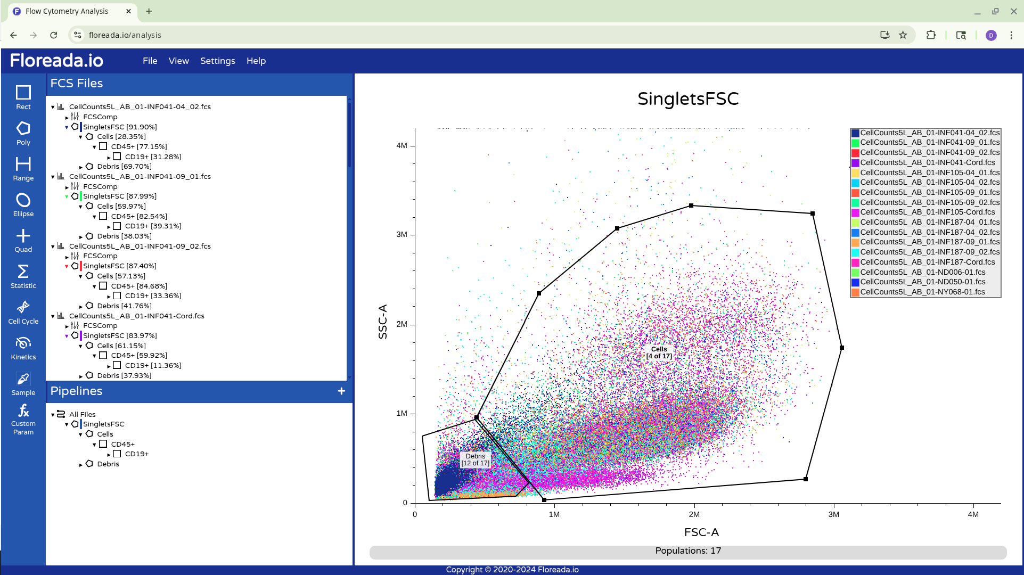1024x575 pixels.
Task: Activate the Ellipse gate tool
Action: pos(23,204)
